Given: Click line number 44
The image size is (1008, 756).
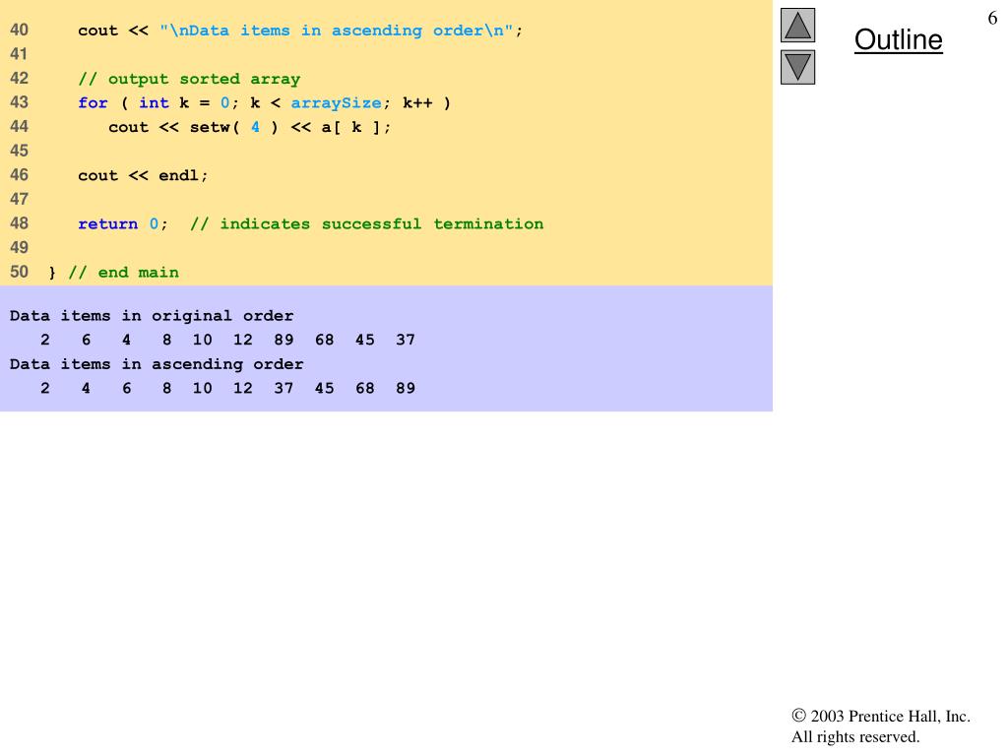Looking at the screenshot, I should (x=20, y=127).
